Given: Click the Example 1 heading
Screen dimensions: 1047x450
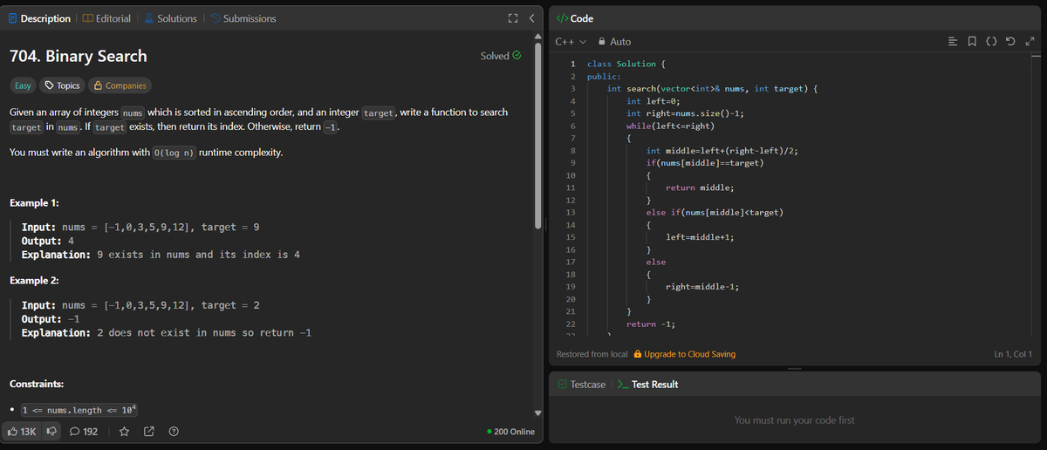Looking at the screenshot, I should tap(34, 203).
